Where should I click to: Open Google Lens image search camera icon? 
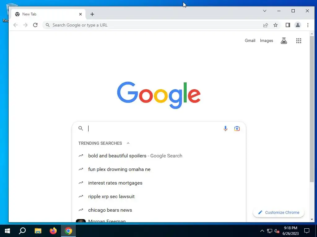point(237,129)
